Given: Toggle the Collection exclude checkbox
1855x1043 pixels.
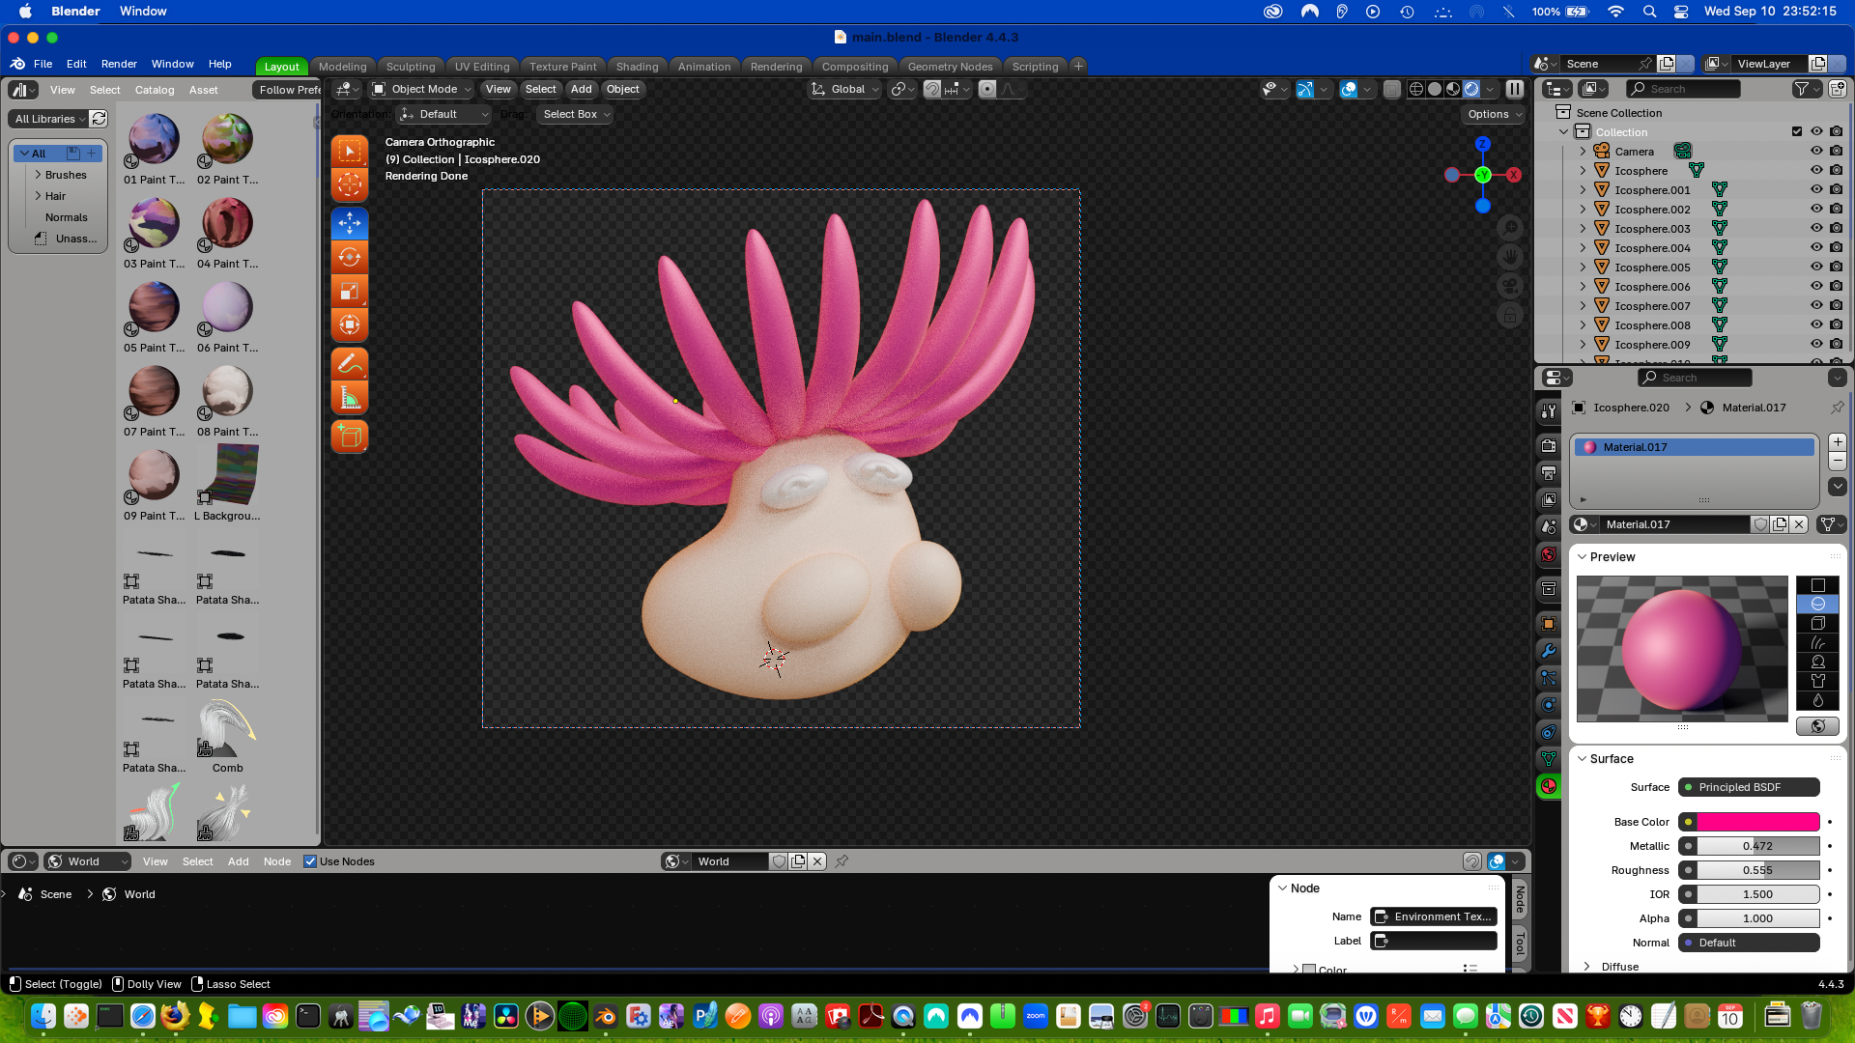Looking at the screenshot, I should click(x=1797, y=131).
